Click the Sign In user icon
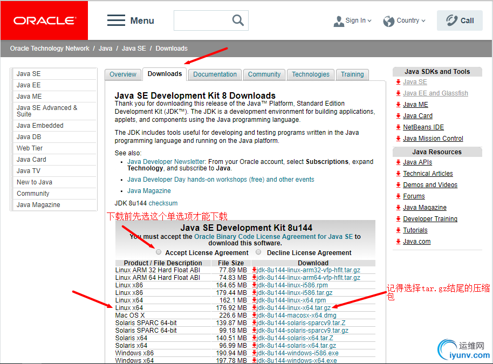Screen dimensions: 493x364 tap(339, 21)
